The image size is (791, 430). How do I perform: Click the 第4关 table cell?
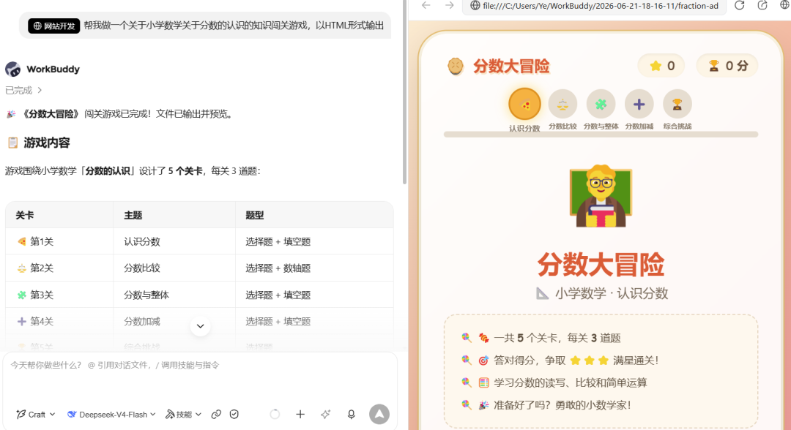(x=59, y=321)
